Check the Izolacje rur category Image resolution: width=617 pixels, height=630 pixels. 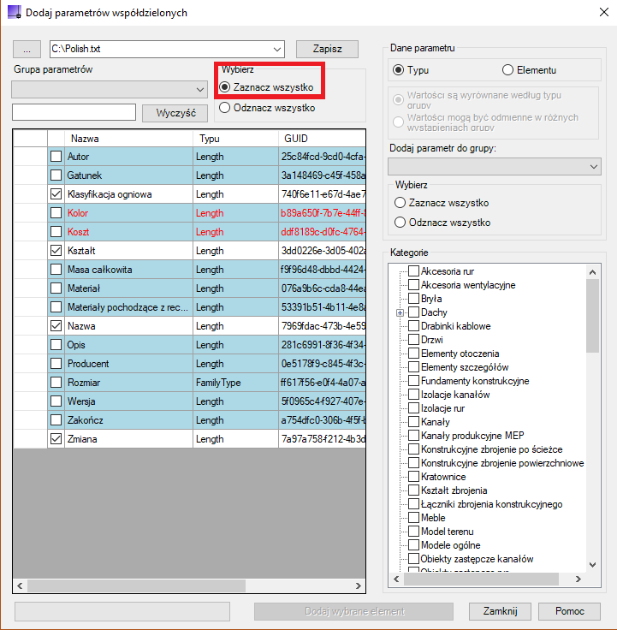coord(413,407)
